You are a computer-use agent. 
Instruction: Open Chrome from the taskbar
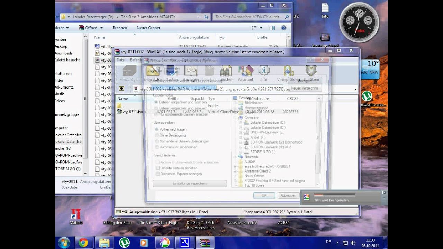(x=83, y=242)
